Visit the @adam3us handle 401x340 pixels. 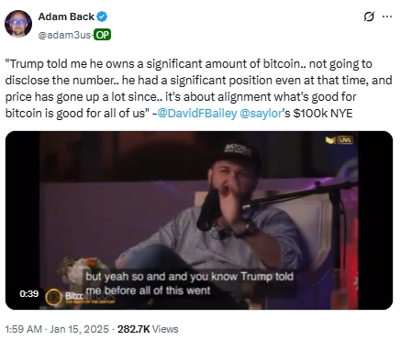click(64, 36)
